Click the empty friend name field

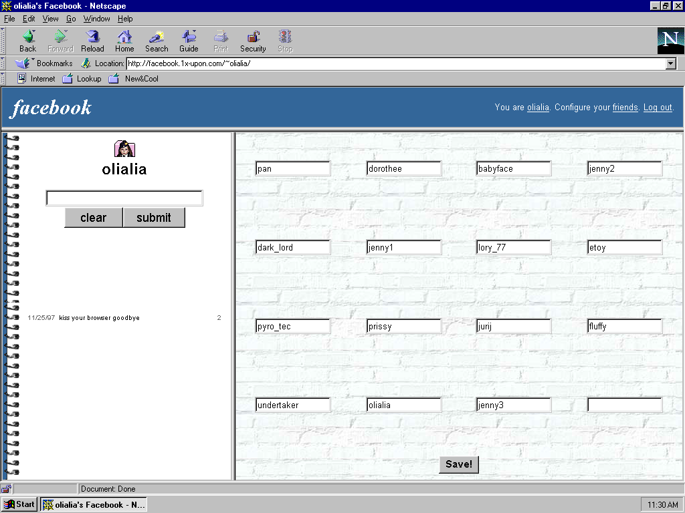click(624, 405)
